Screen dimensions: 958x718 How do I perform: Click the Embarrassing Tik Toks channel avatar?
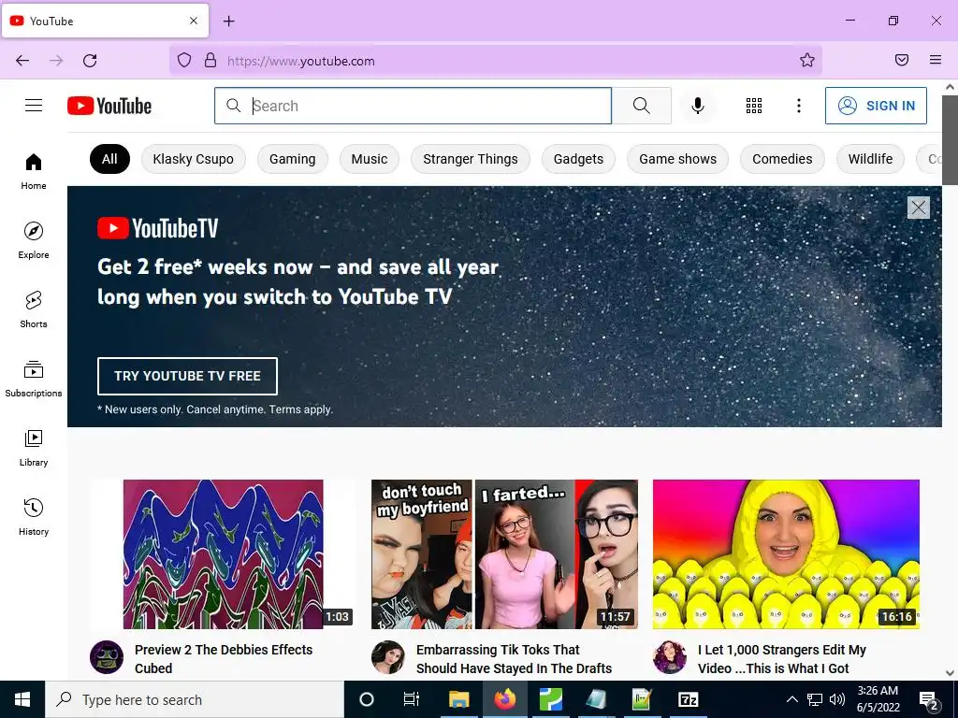tap(388, 657)
